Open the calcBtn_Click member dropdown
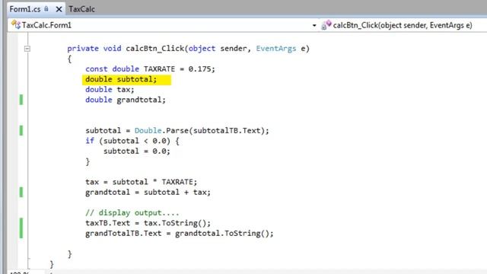Screen dimensions: 487x274 [403, 25]
